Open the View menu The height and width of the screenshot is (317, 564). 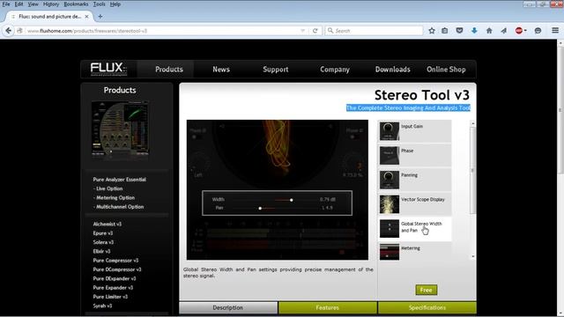(x=33, y=4)
